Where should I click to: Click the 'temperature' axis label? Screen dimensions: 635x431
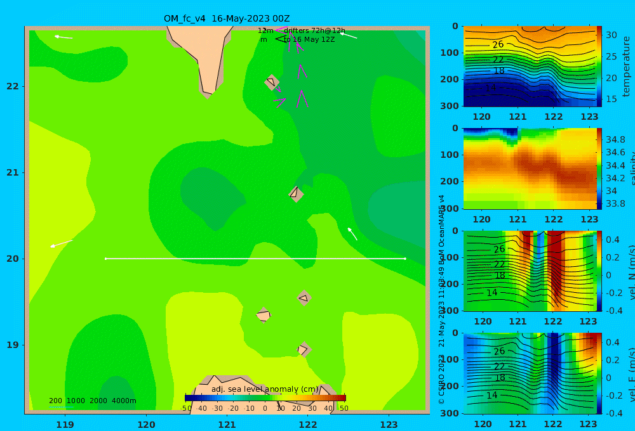click(x=627, y=67)
